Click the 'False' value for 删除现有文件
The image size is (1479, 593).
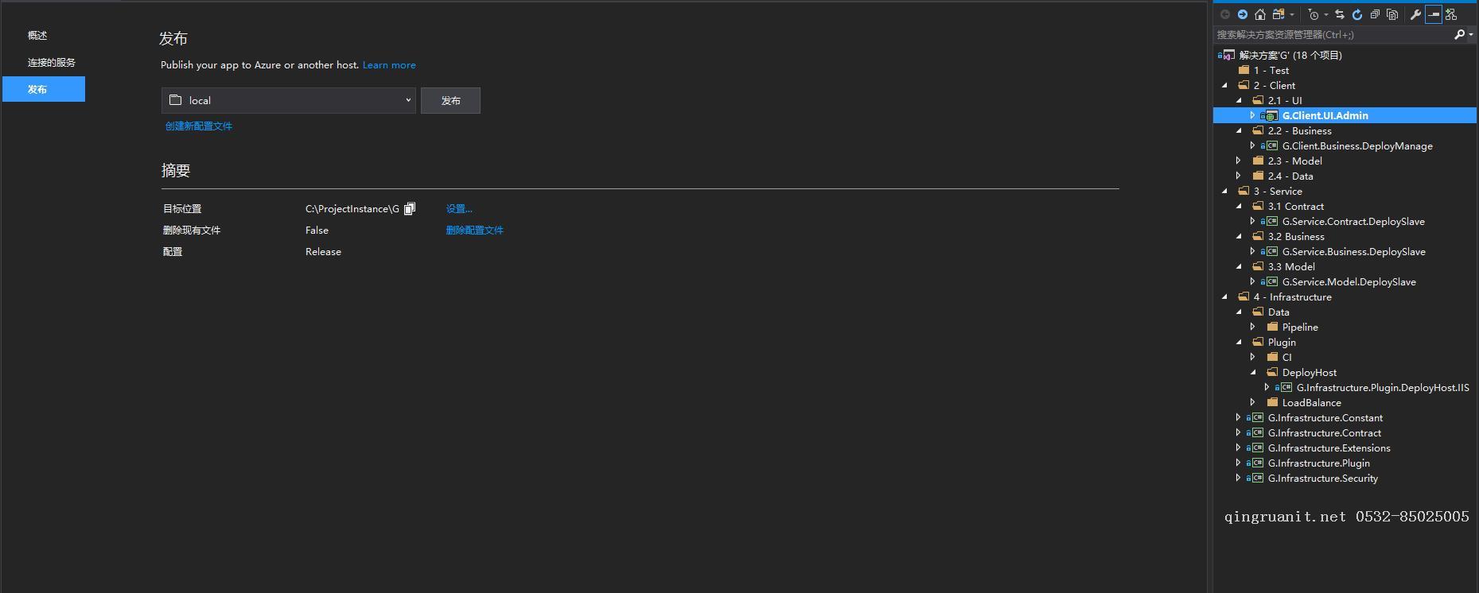[317, 230]
